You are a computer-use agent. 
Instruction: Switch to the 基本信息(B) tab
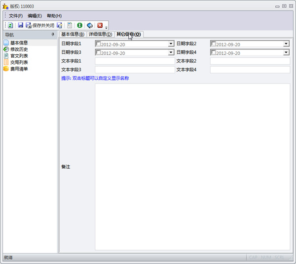tap(73, 35)
